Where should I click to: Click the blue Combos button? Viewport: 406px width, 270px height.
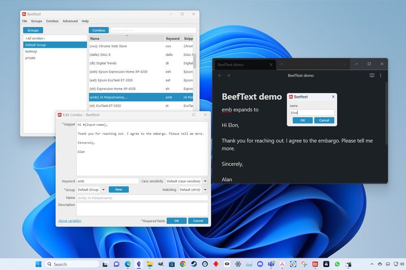pyautogui.click(x=99, y=30)
